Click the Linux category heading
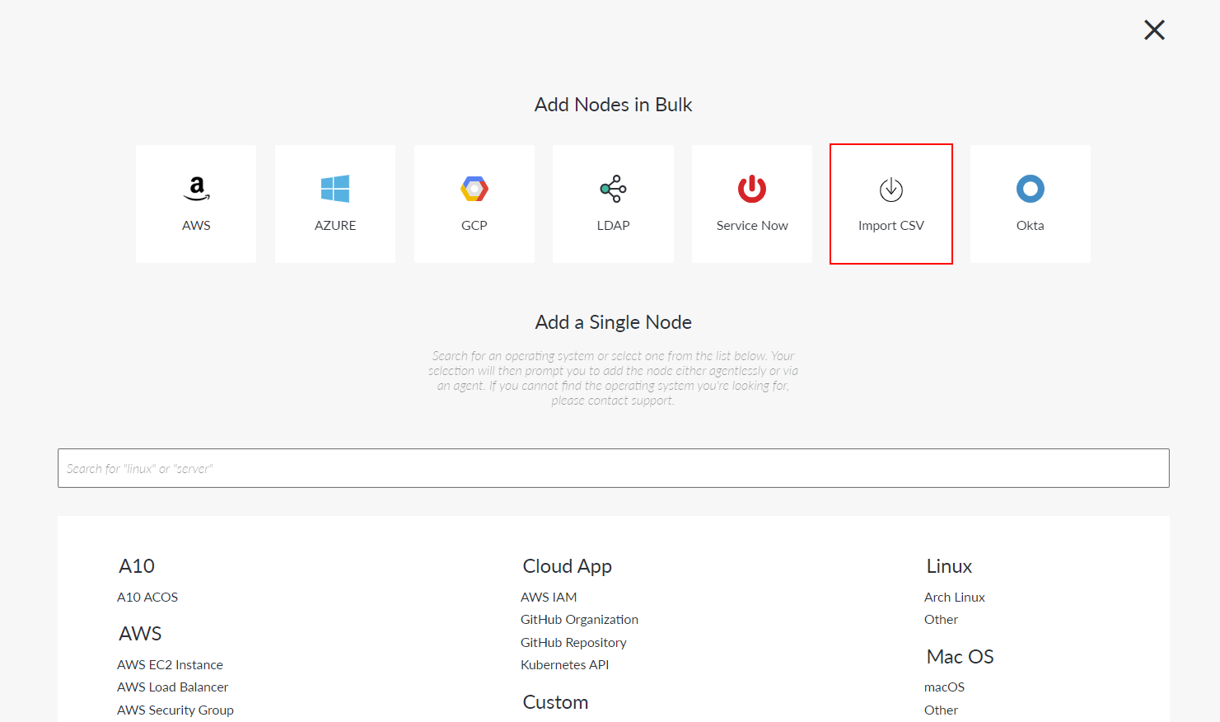1220x722 pixels. tap(949, 567)
